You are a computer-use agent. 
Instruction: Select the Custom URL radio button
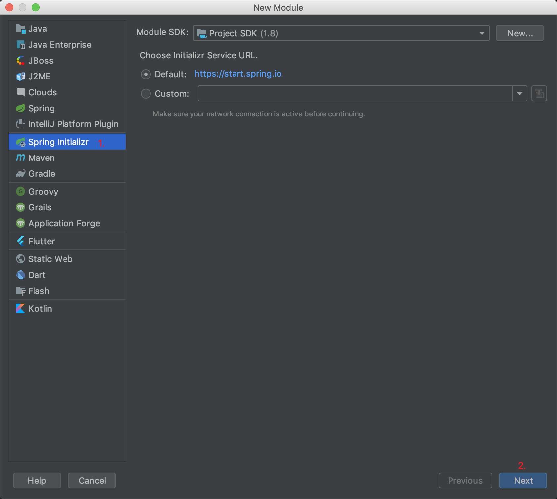[146, 94]
